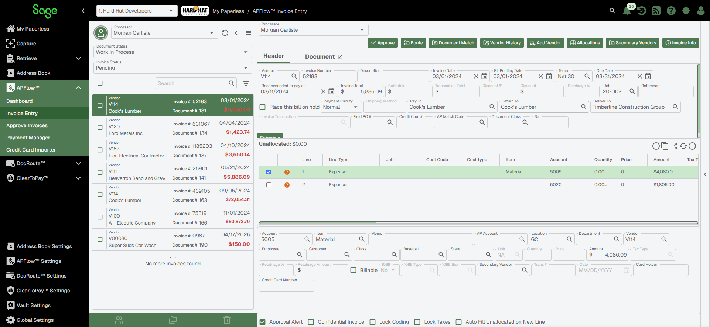Open the left Processor Morgan Carlisle dropdown
Screen dimensions: 710x327
(164, 33)
